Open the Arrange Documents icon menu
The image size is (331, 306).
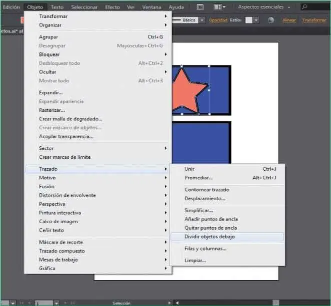(x=219, y=7)
